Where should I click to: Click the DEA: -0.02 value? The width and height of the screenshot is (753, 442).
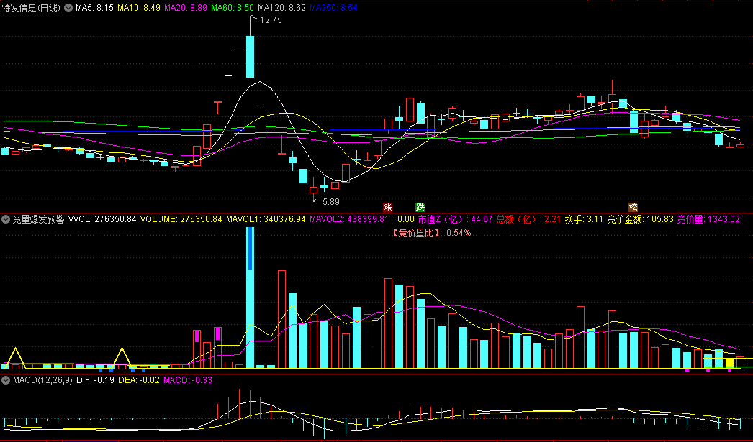click(139, 380)
